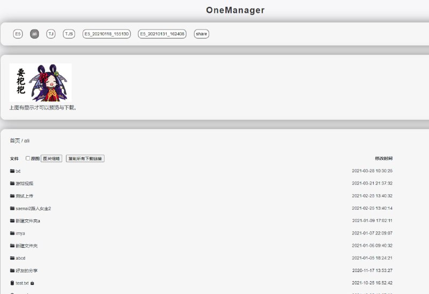Click the date 2021-02-25 13:40:14

coord(372,208)
